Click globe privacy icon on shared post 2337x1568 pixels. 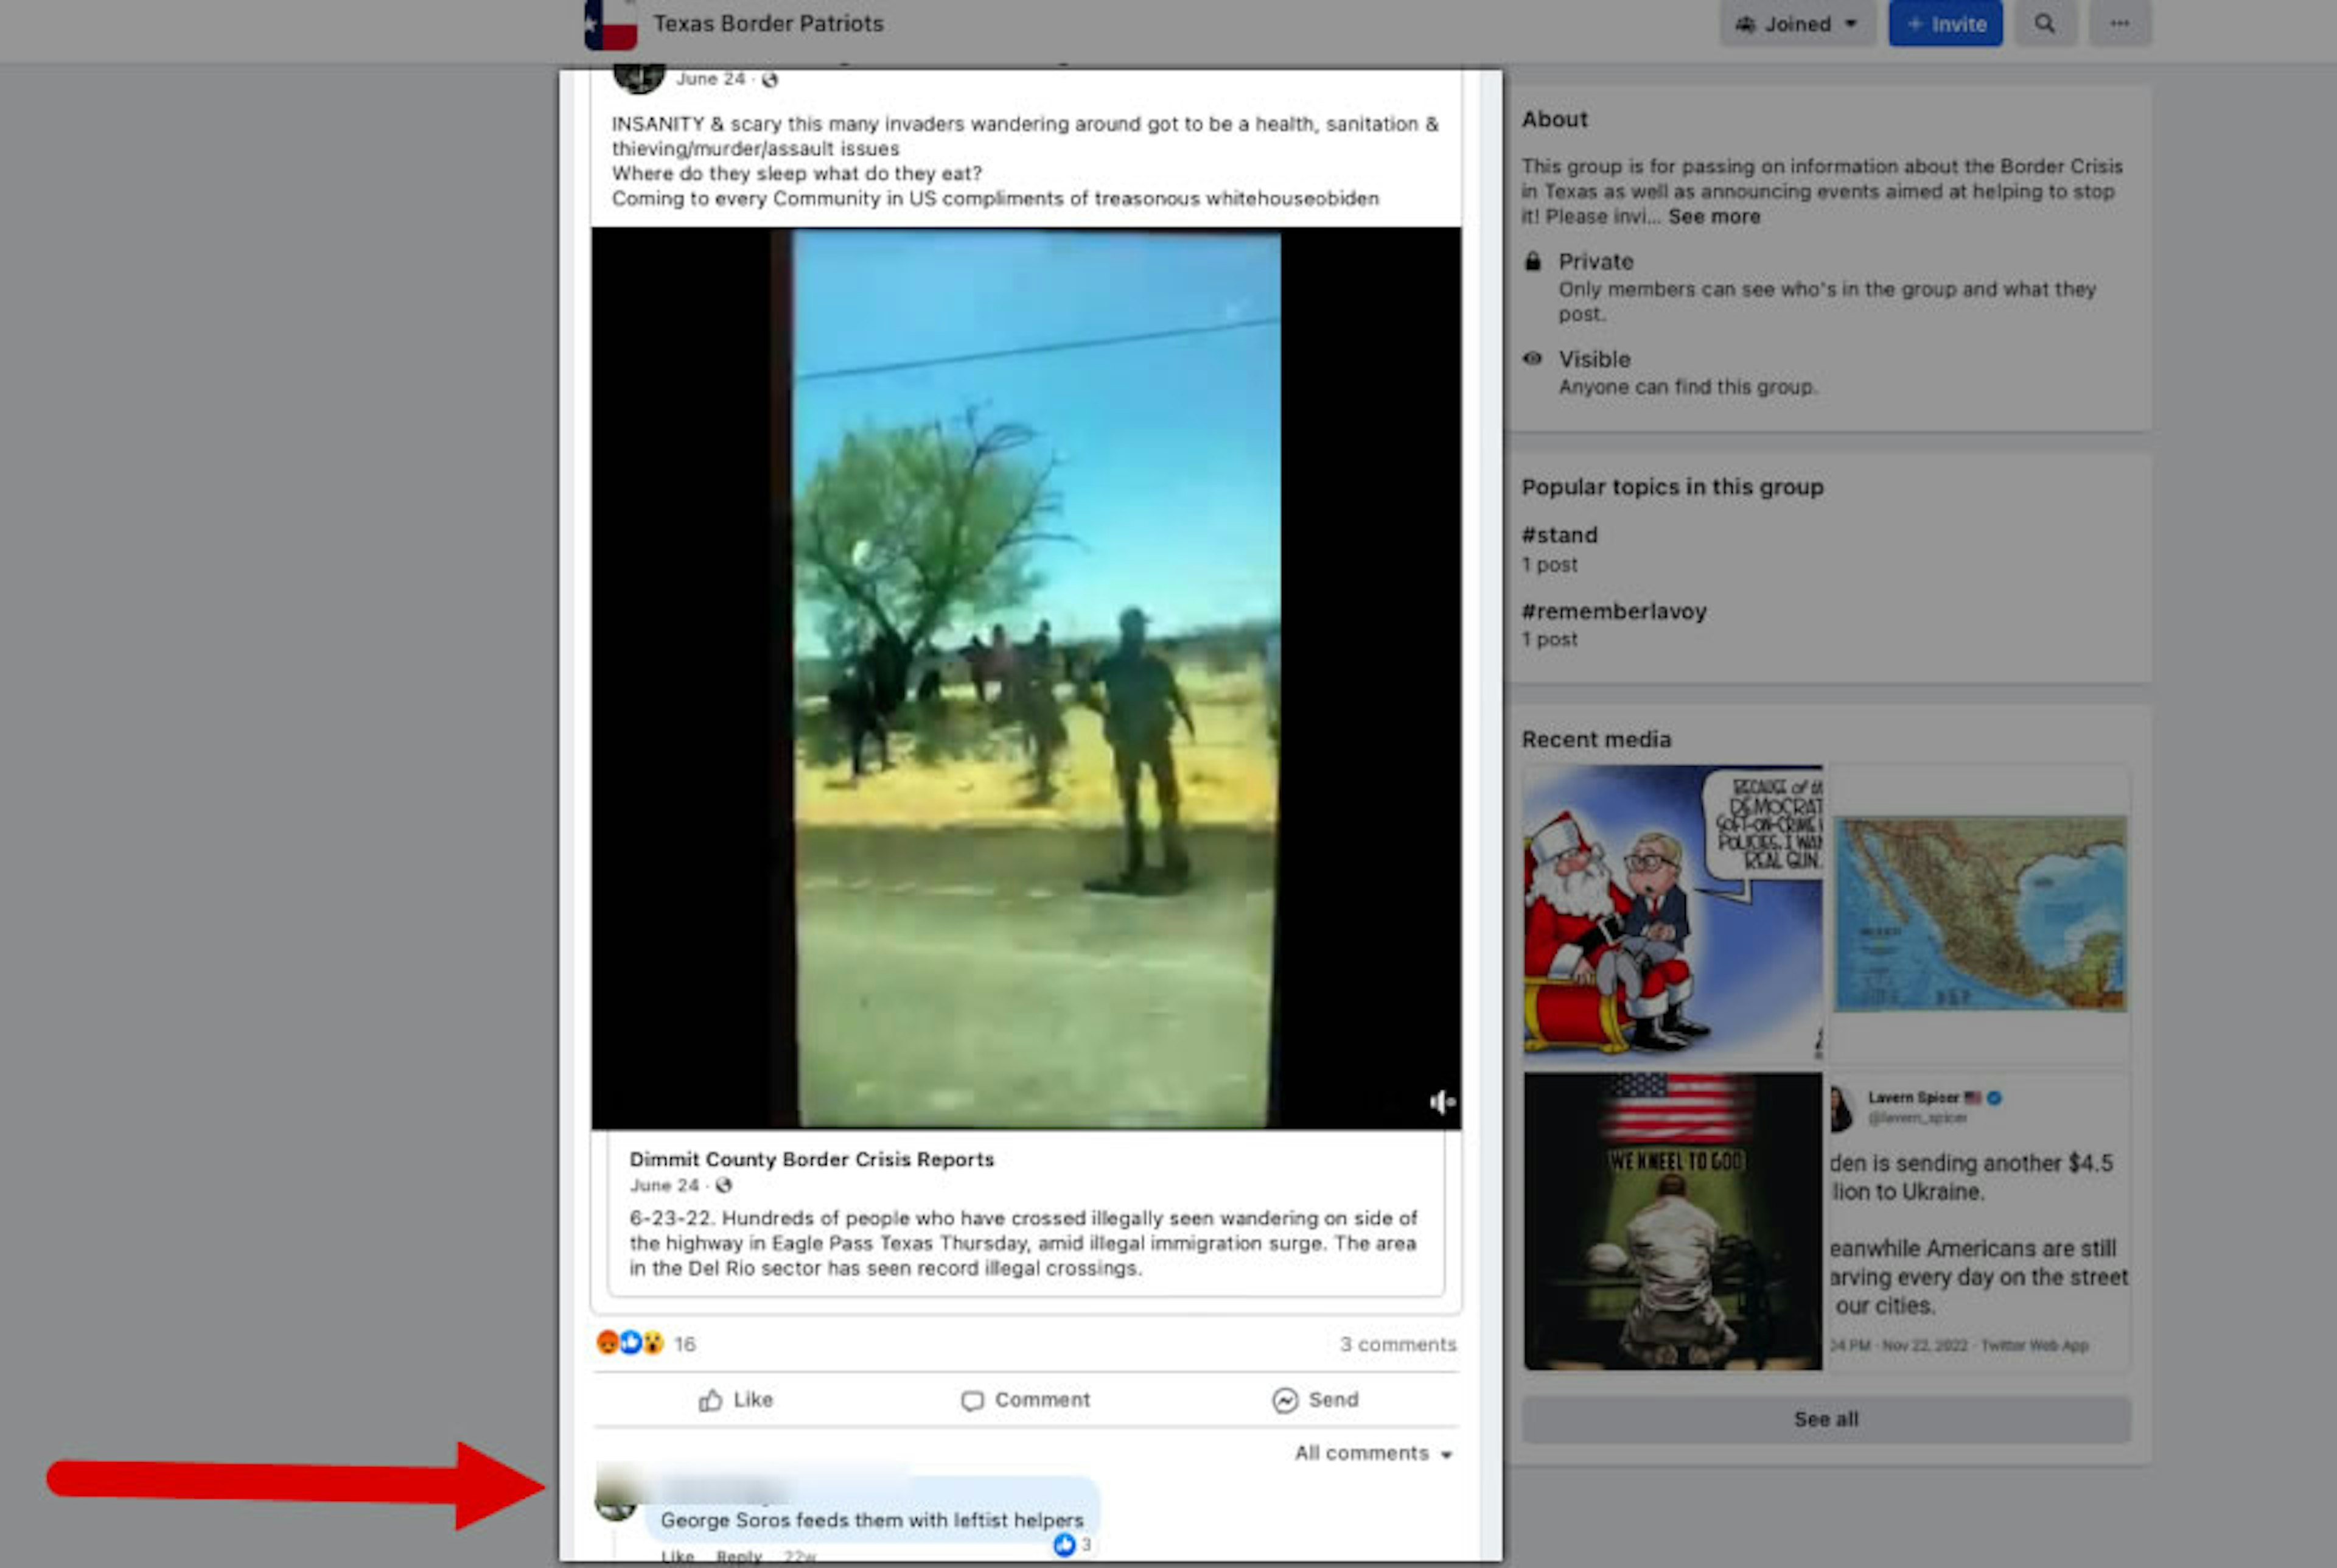point(724,1185)
